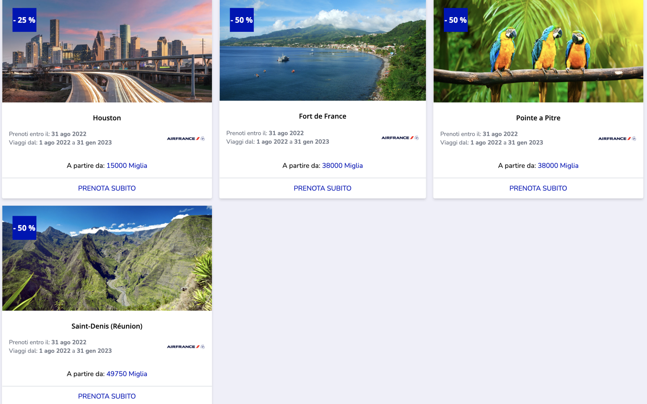Click the 49750 Miglia price link
647x404 pixels.
pyautogui.click(x=127, y=374)
